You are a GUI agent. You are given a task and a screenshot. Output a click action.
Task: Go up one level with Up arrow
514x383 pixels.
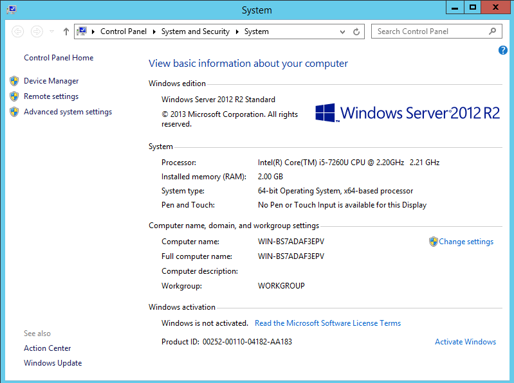(x=66, y=31)
